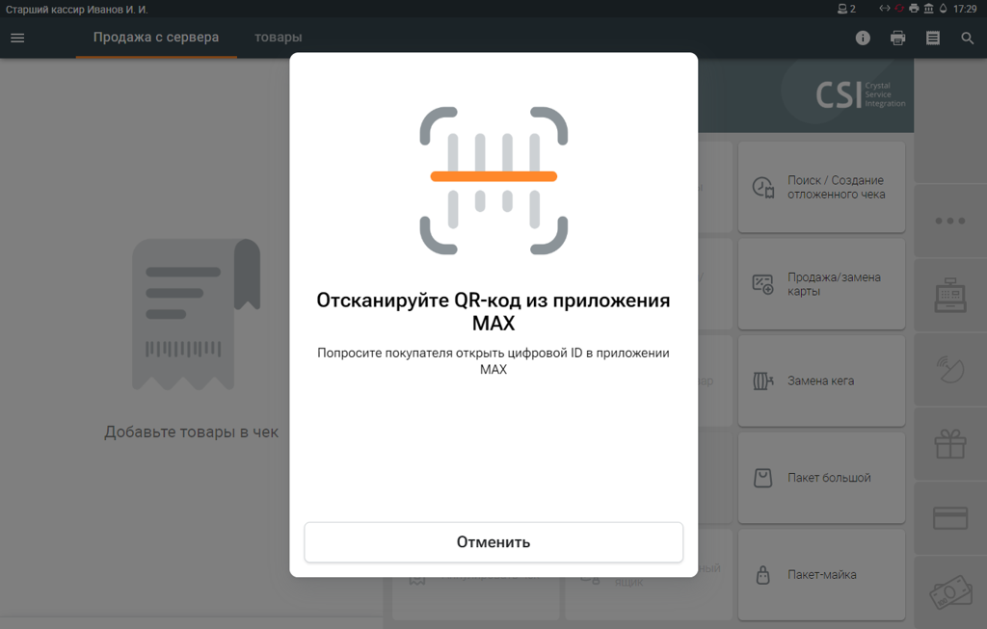
Task: Add «Пакет-майка» item tile
Action: pos(821,575)
